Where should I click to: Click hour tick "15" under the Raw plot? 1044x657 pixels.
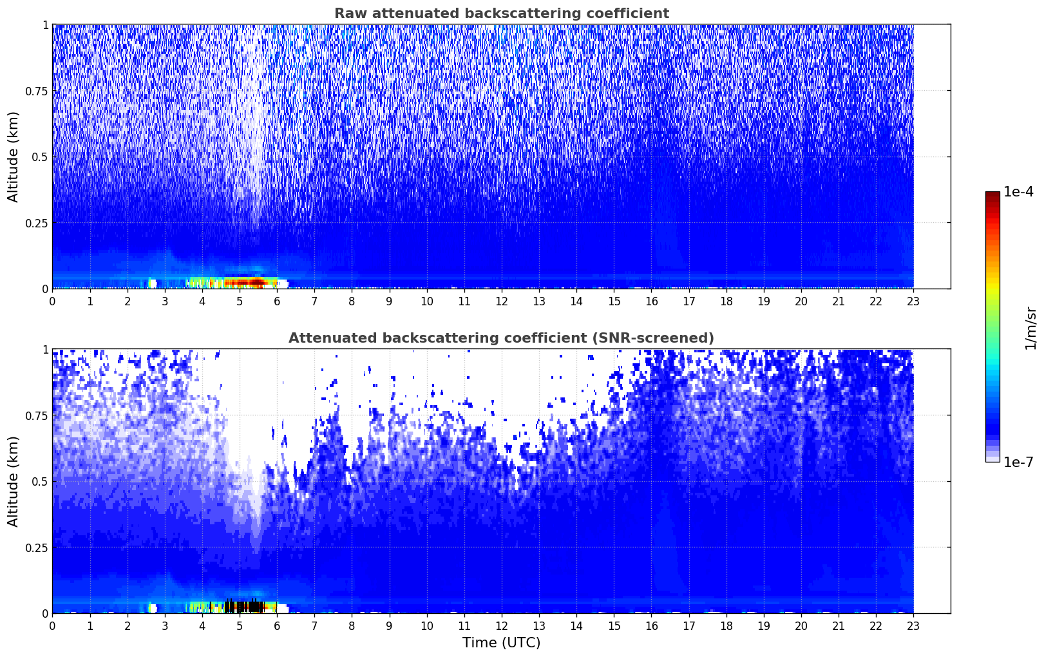[614, 301]
